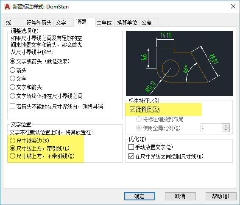Select the 调整 tab
Viewport: 240px width, 205px height.
(x=84, y=22)
